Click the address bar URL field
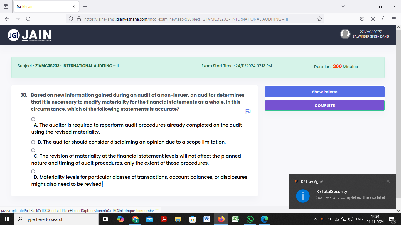Image resolution: width=401 pixels, height=225 pixels. click(195, 19)
